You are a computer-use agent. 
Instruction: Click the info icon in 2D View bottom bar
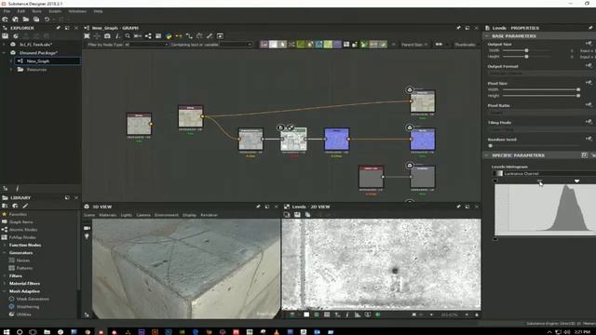click(x=347, y=315)
